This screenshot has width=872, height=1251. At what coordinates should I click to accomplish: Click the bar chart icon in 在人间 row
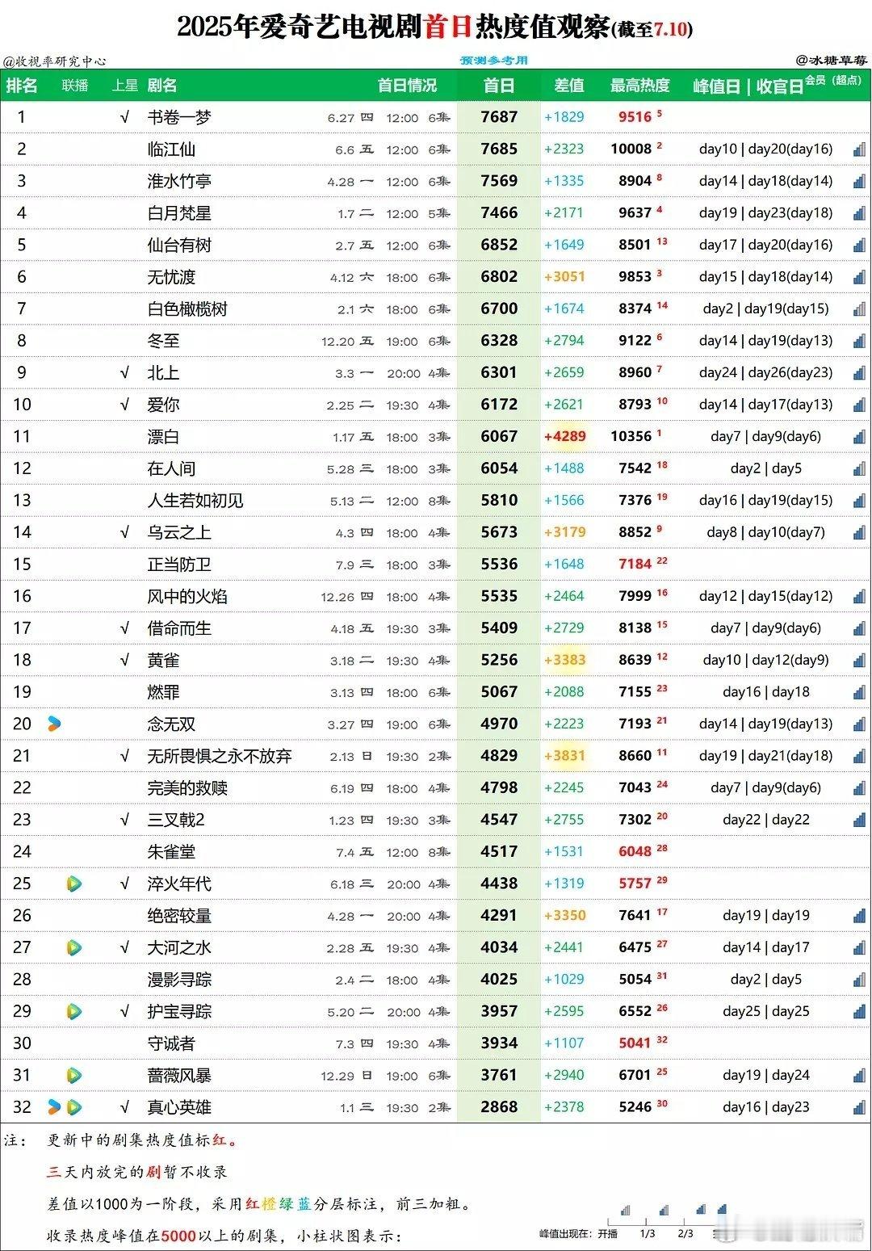coord(859,469)
